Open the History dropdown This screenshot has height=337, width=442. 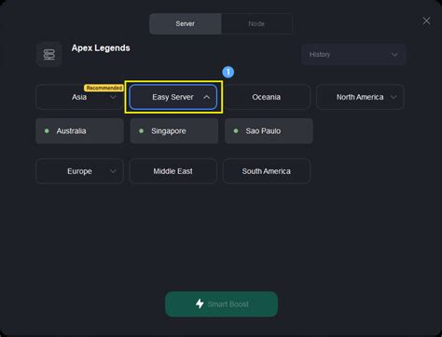(353, 55)
